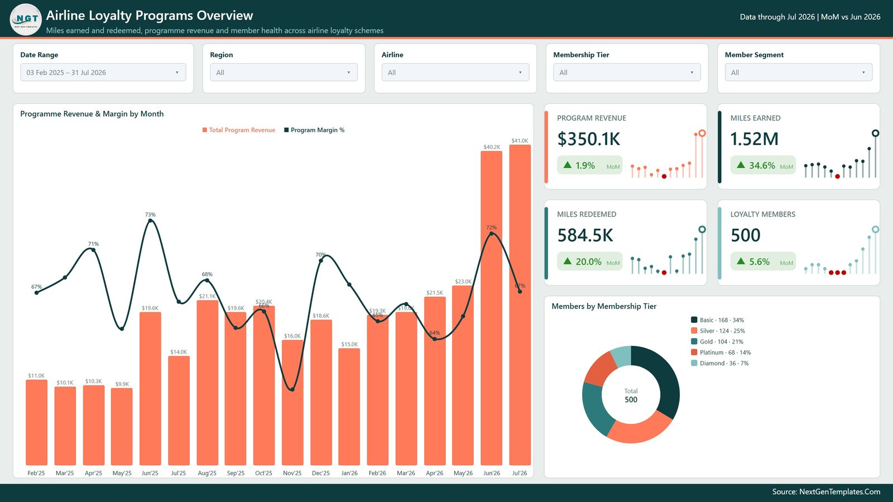This screenshot has height=502, width=893.
Task: Click the 73% margin point on line
Action: coord(150,221)
